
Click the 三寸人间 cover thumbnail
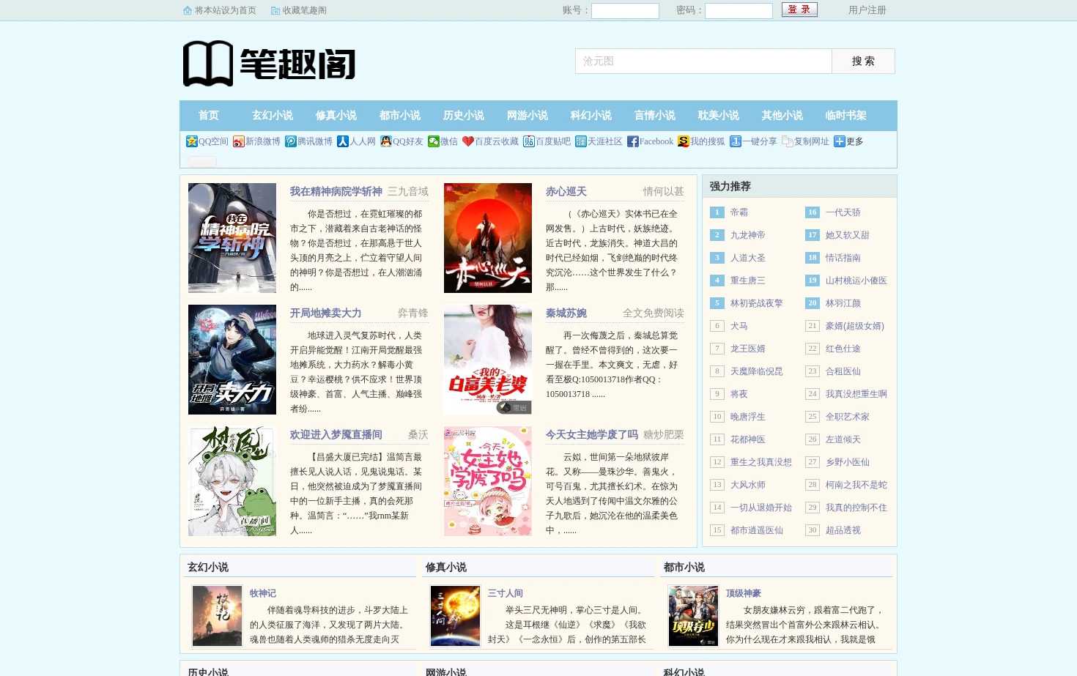(x=455, y=616)
